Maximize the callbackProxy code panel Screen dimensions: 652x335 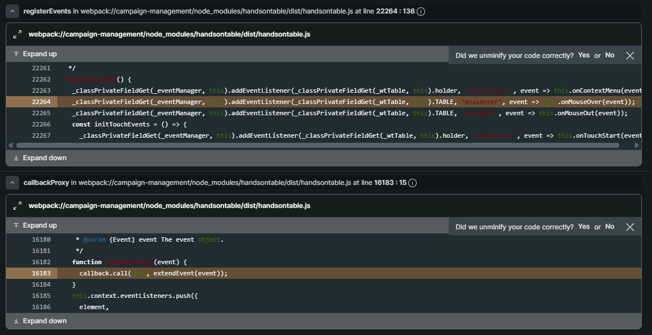point(17,206)
